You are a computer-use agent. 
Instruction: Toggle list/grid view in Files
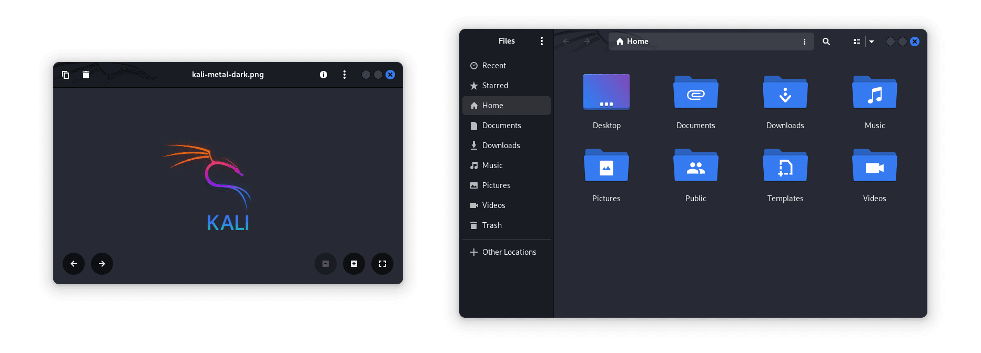(856, 41)
